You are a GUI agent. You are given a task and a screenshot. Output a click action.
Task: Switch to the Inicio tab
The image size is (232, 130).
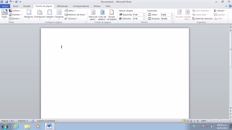click(16, 6)
